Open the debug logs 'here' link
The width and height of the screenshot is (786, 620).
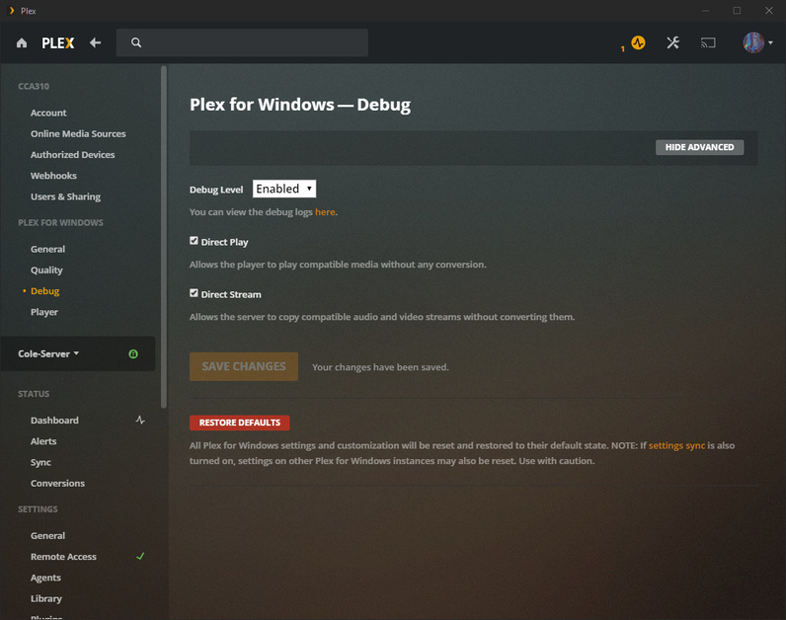point(325,212)
